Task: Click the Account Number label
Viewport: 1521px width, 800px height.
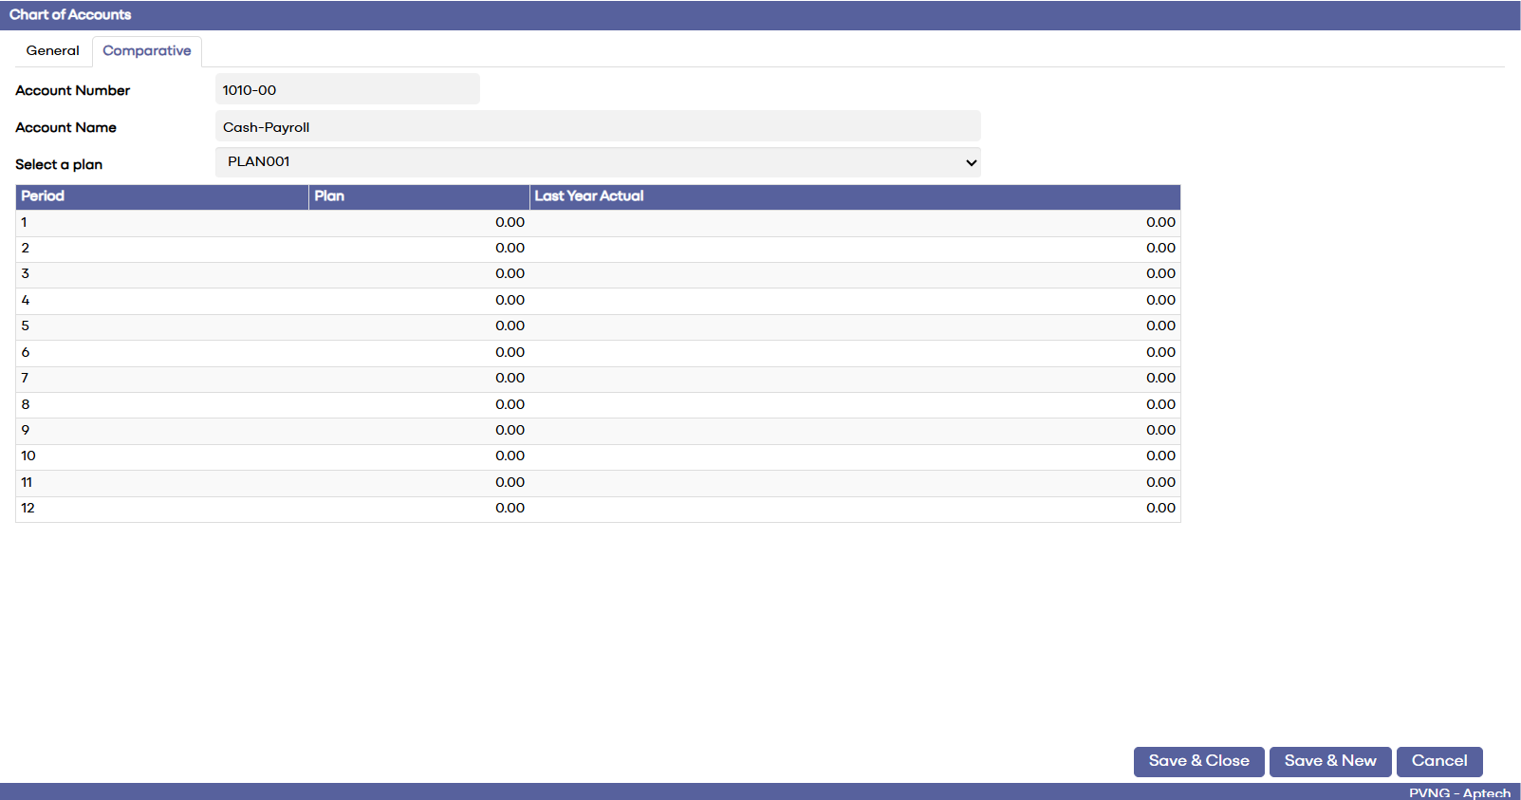Action: 73,90
